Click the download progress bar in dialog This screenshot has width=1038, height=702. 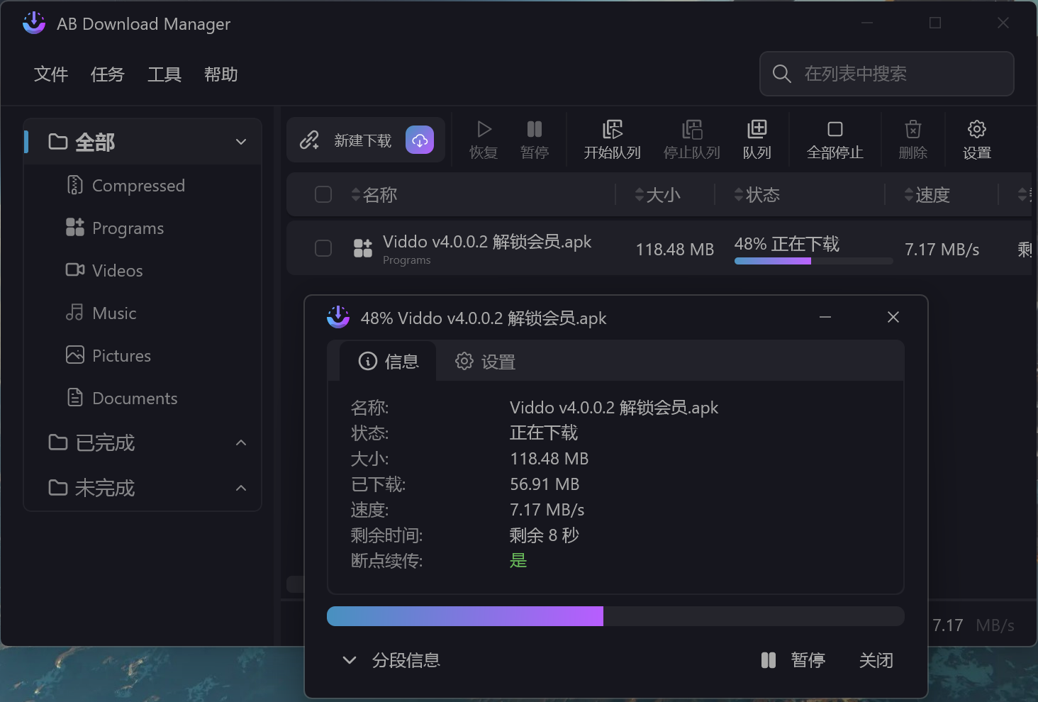615,616
